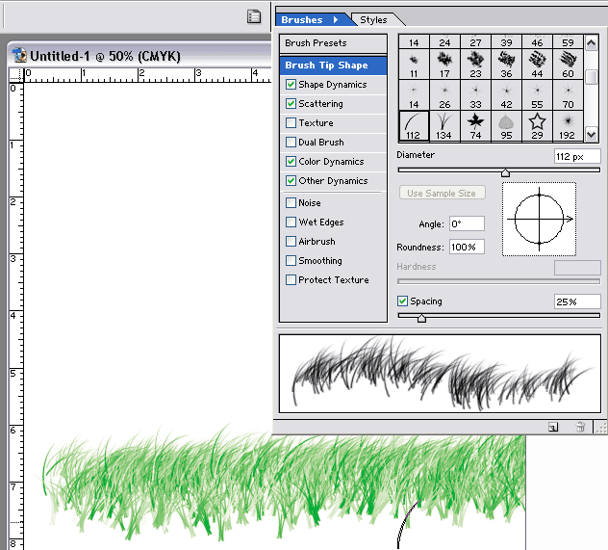Enable the Smoothing checkbox
Screen dimensions: 608x550
[291, 260]
